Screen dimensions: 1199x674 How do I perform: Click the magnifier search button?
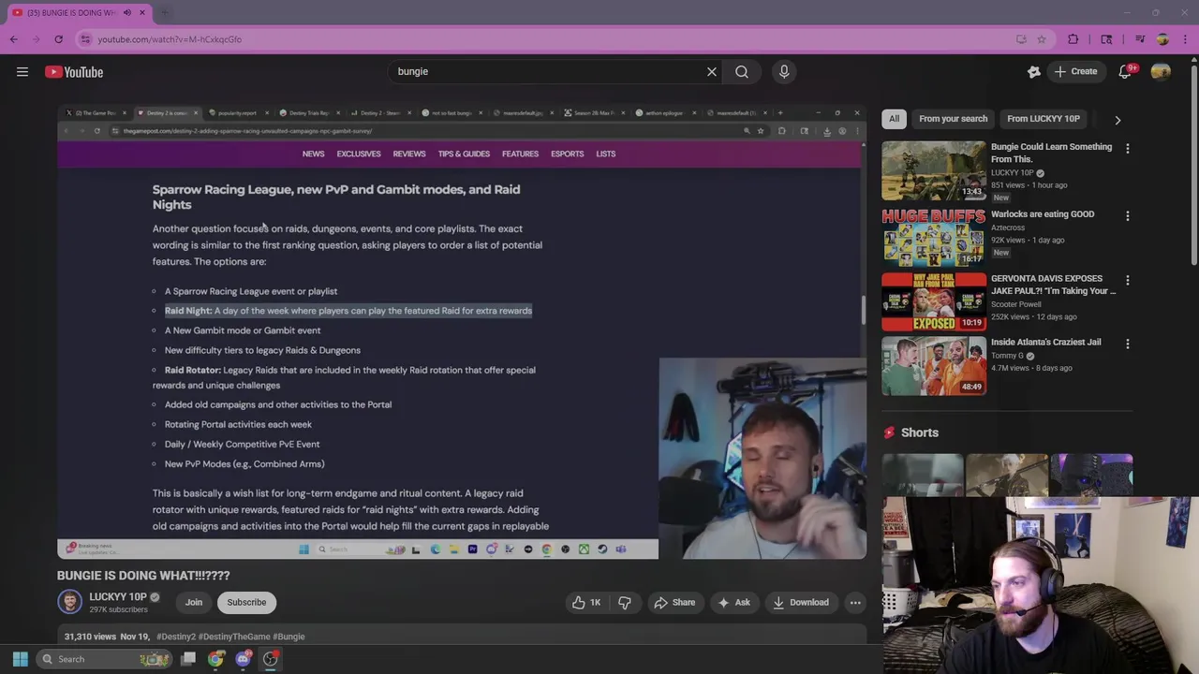741,72
